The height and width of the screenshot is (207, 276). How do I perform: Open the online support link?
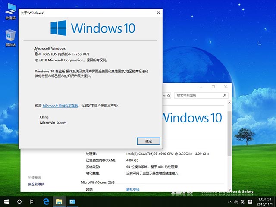click(133, 190)
